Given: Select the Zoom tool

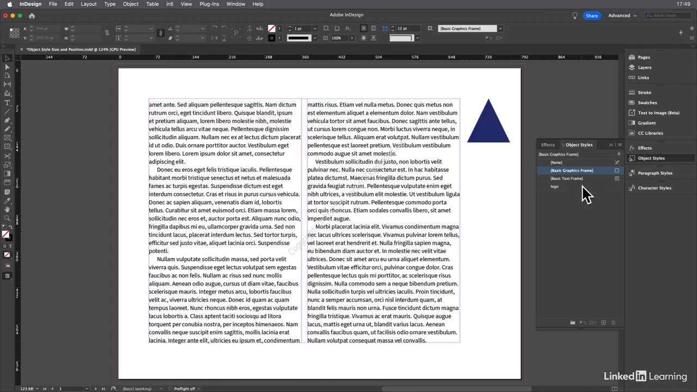Looking at the screenshot, I should [7, 218].
